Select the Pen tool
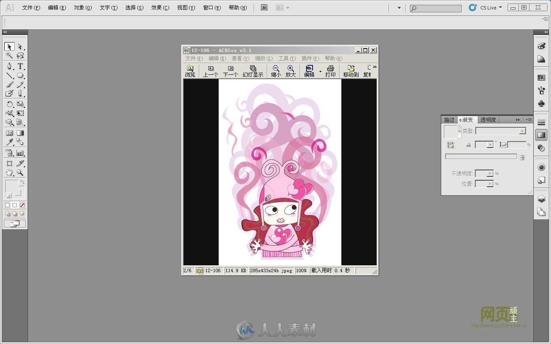 [x=9, y=66]
